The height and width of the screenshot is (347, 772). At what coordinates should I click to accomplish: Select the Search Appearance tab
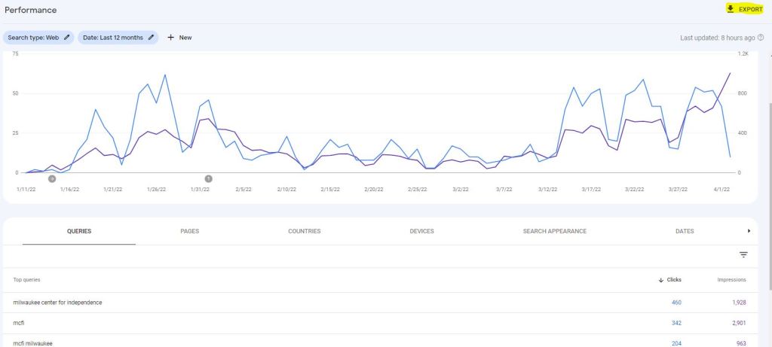tap(554, 231)
